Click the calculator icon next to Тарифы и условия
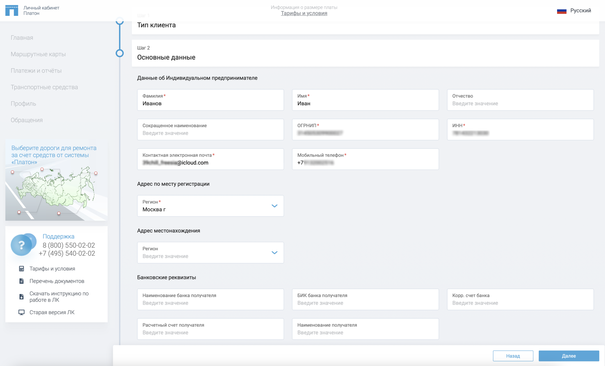This screenshot has width=605, height=366. [21, 269]
